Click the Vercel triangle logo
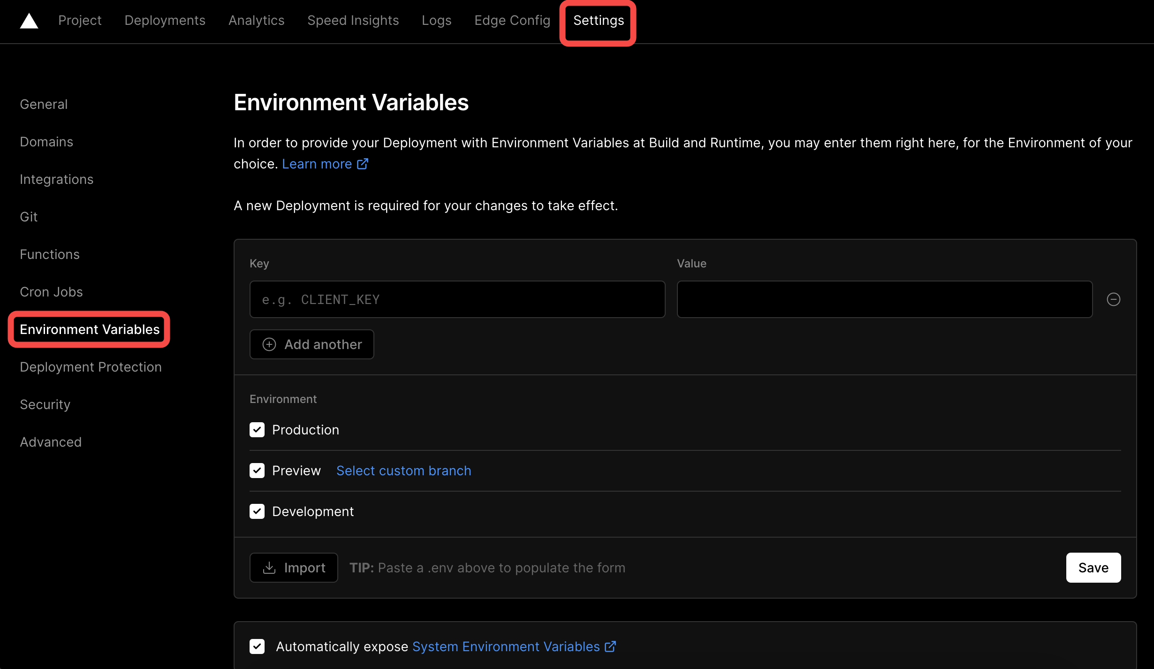Image resolution: width=1154 pixels, height=669 pixels. coord(29,21)
